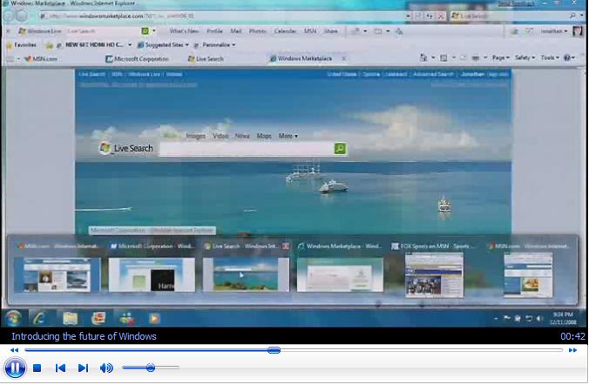Switch to the Live Search browser tab
589x385 pixels.
click(206, 58)
